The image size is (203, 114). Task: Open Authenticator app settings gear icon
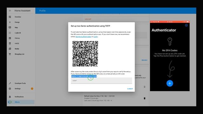(186, 25)
